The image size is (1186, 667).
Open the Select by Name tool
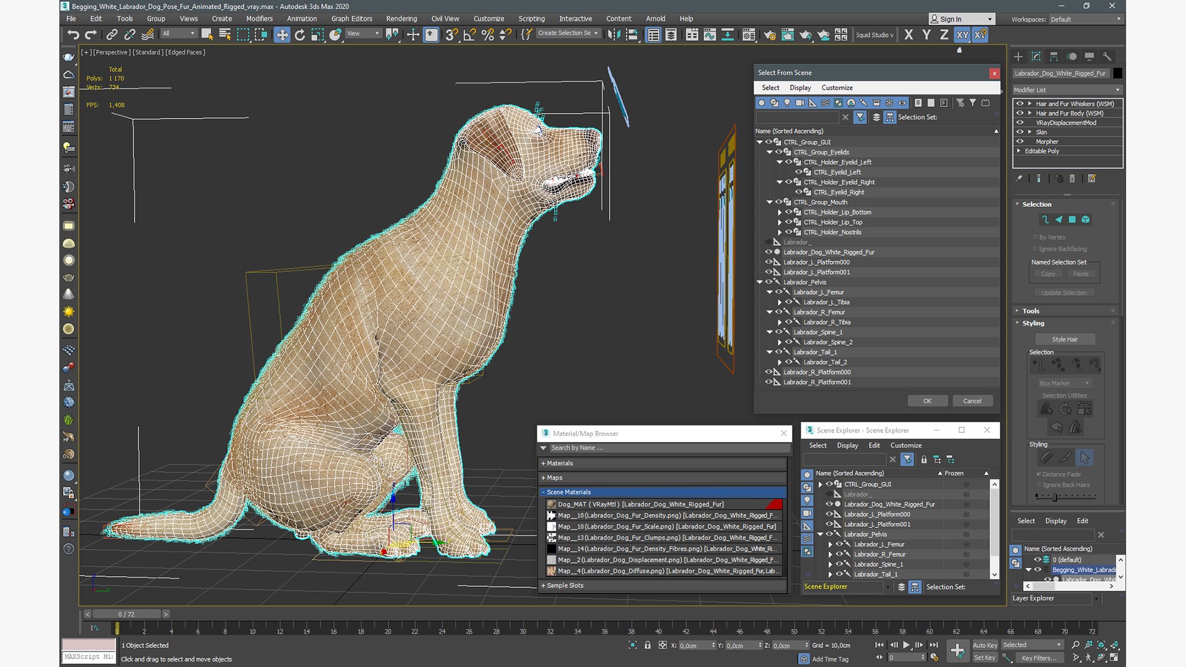pos(225,35)
